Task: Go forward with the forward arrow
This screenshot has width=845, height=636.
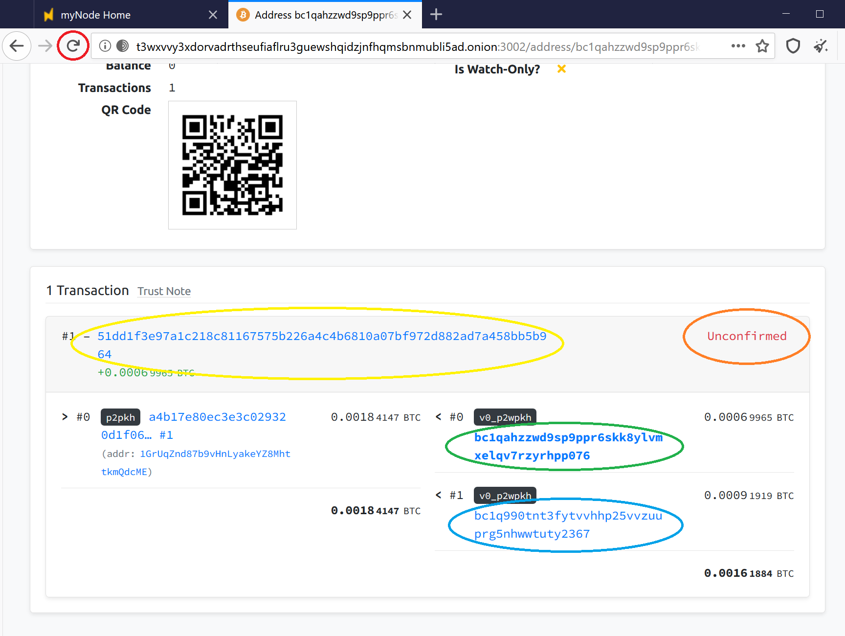Action: [45, 46]
